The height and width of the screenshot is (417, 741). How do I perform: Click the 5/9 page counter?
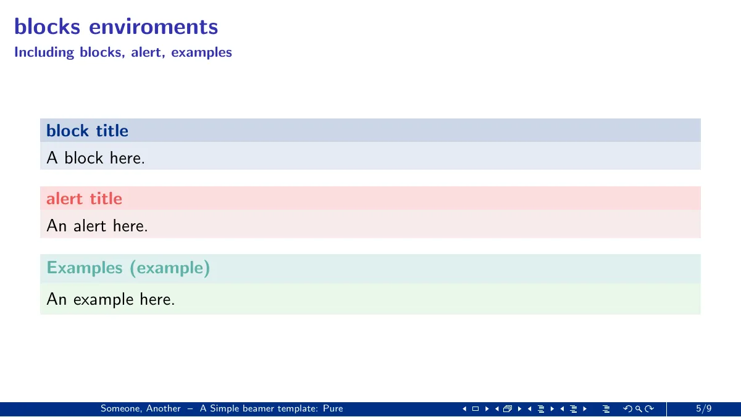point(704,408)
